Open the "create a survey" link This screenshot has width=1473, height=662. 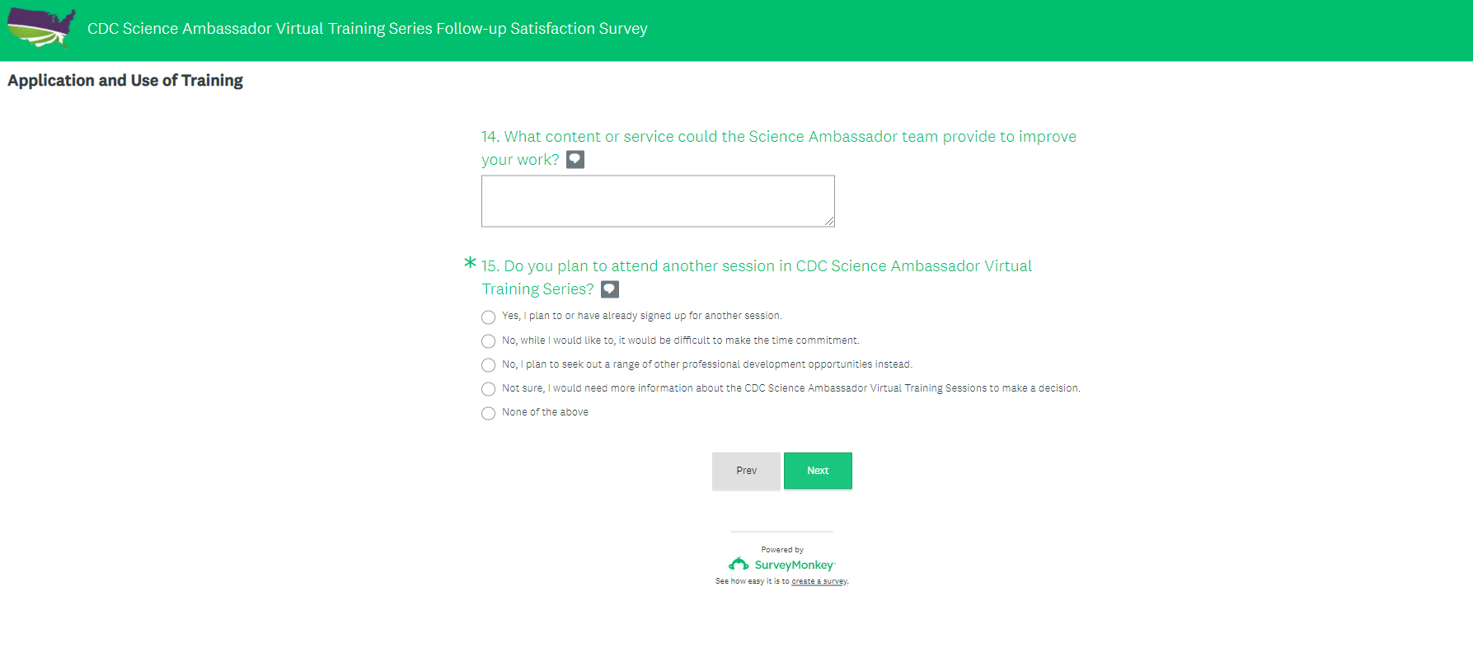pyautogui.click(x=819, y=581)
